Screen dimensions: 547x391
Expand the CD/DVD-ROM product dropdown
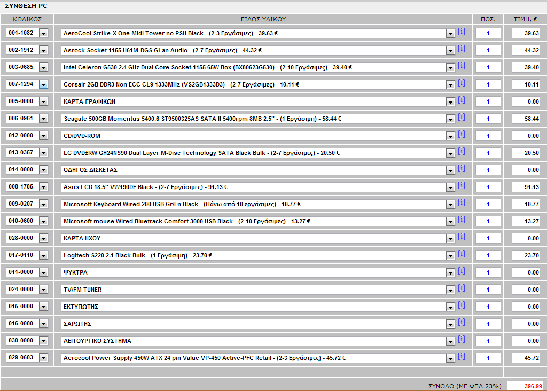pyautogui.click(x=450, y=136)
